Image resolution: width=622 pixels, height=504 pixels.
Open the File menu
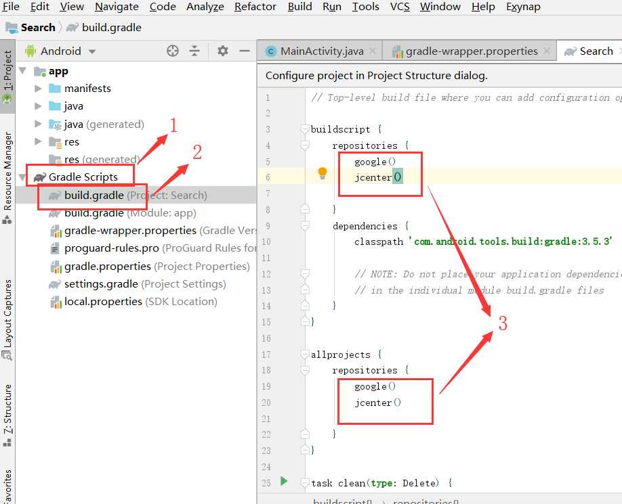tap(10, 7)
